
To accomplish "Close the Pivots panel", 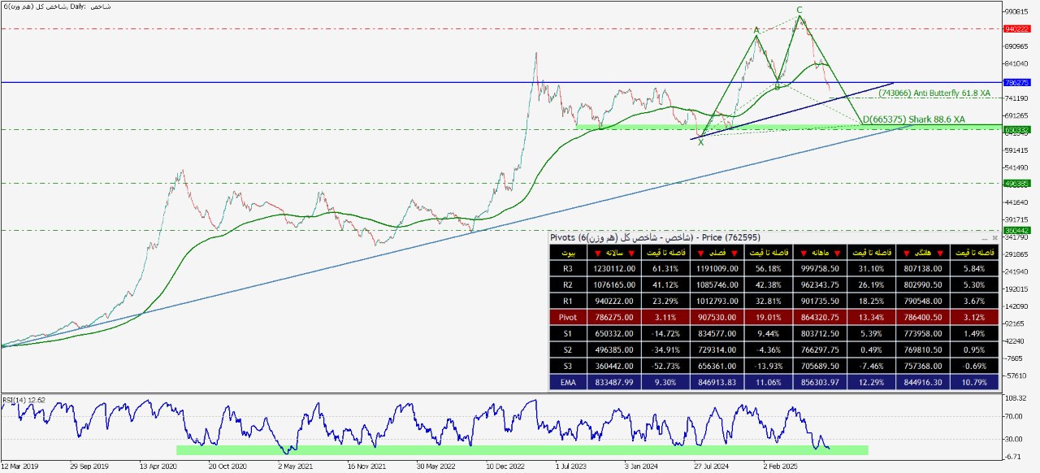I will coord(994,238).
